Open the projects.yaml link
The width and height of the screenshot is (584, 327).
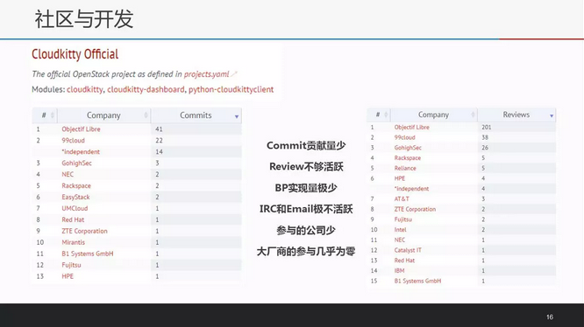(206, 73)
